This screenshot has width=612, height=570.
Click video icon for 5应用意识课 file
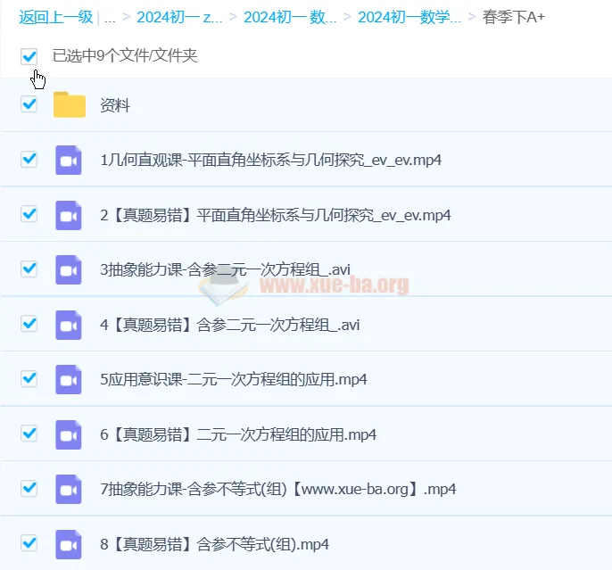coord(69,379)
